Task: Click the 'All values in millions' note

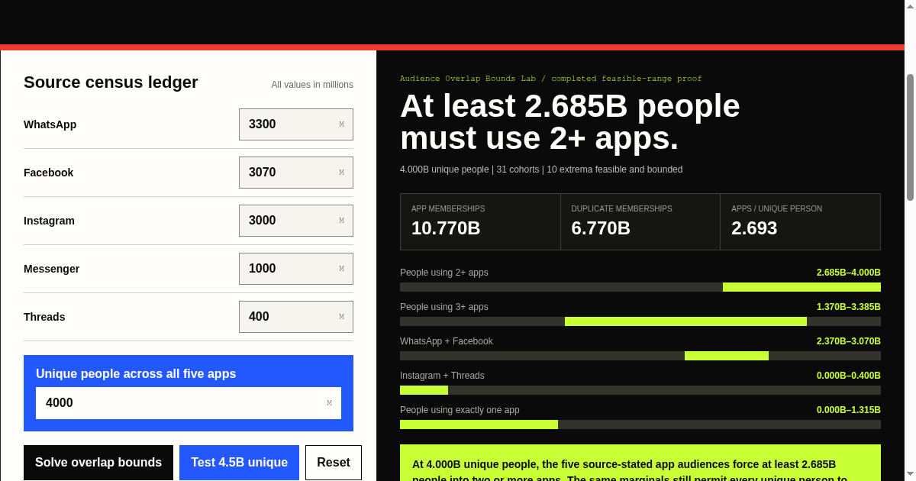Action: click(312, 85)
